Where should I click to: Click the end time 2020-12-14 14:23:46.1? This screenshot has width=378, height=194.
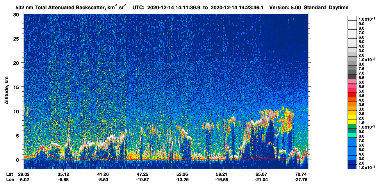(237, 8)
